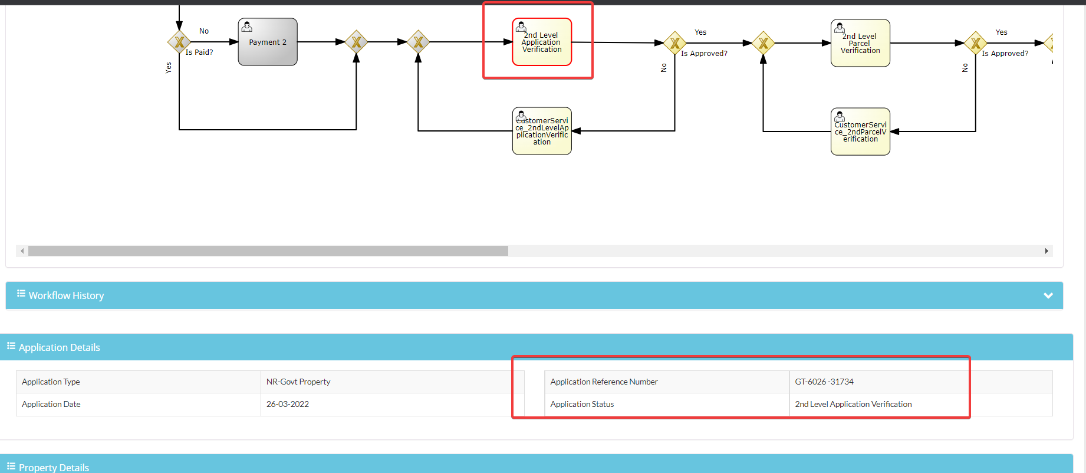
Task: Click the Is Approved? label after Application Verification
Action: pos(704,54)
